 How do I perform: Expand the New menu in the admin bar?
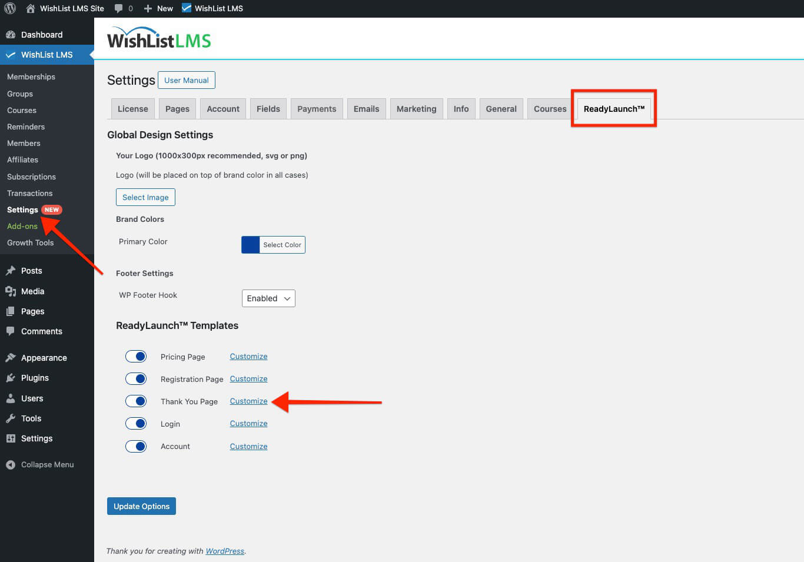click(x=158, y=8)
